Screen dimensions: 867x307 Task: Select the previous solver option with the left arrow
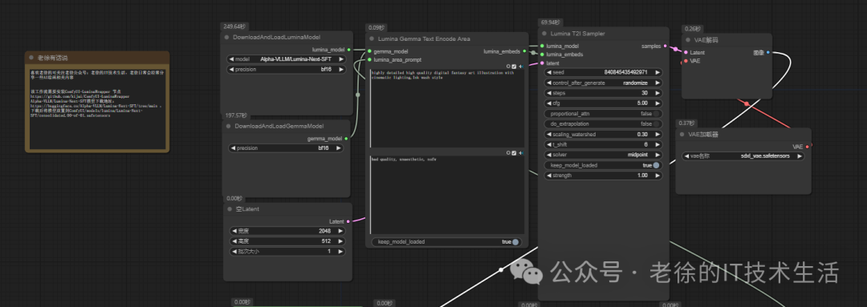click(x=549, y=155)
